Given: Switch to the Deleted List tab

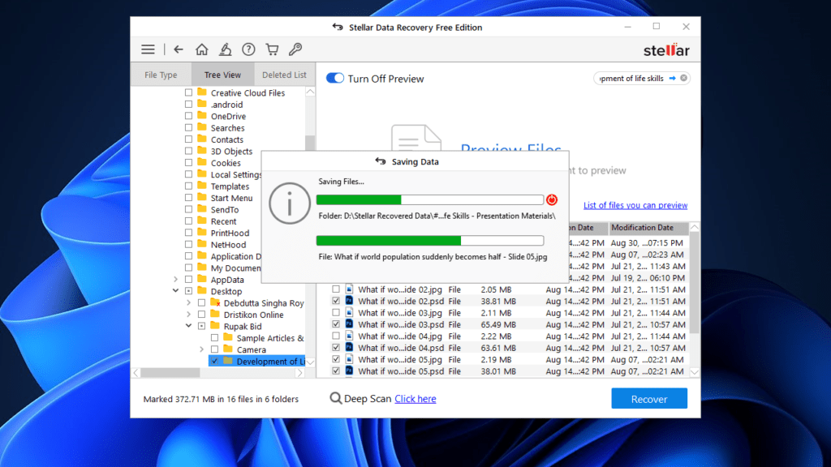Looking at the screenshot, I should tap(284, 75).
